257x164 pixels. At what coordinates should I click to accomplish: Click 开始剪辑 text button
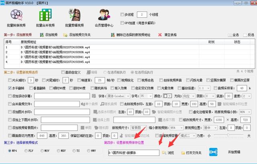tap(234, 152)
